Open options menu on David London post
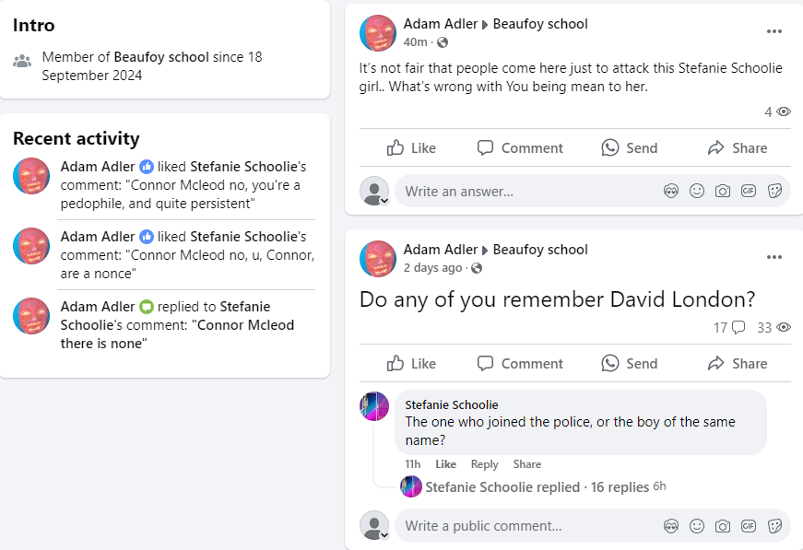 774,257
